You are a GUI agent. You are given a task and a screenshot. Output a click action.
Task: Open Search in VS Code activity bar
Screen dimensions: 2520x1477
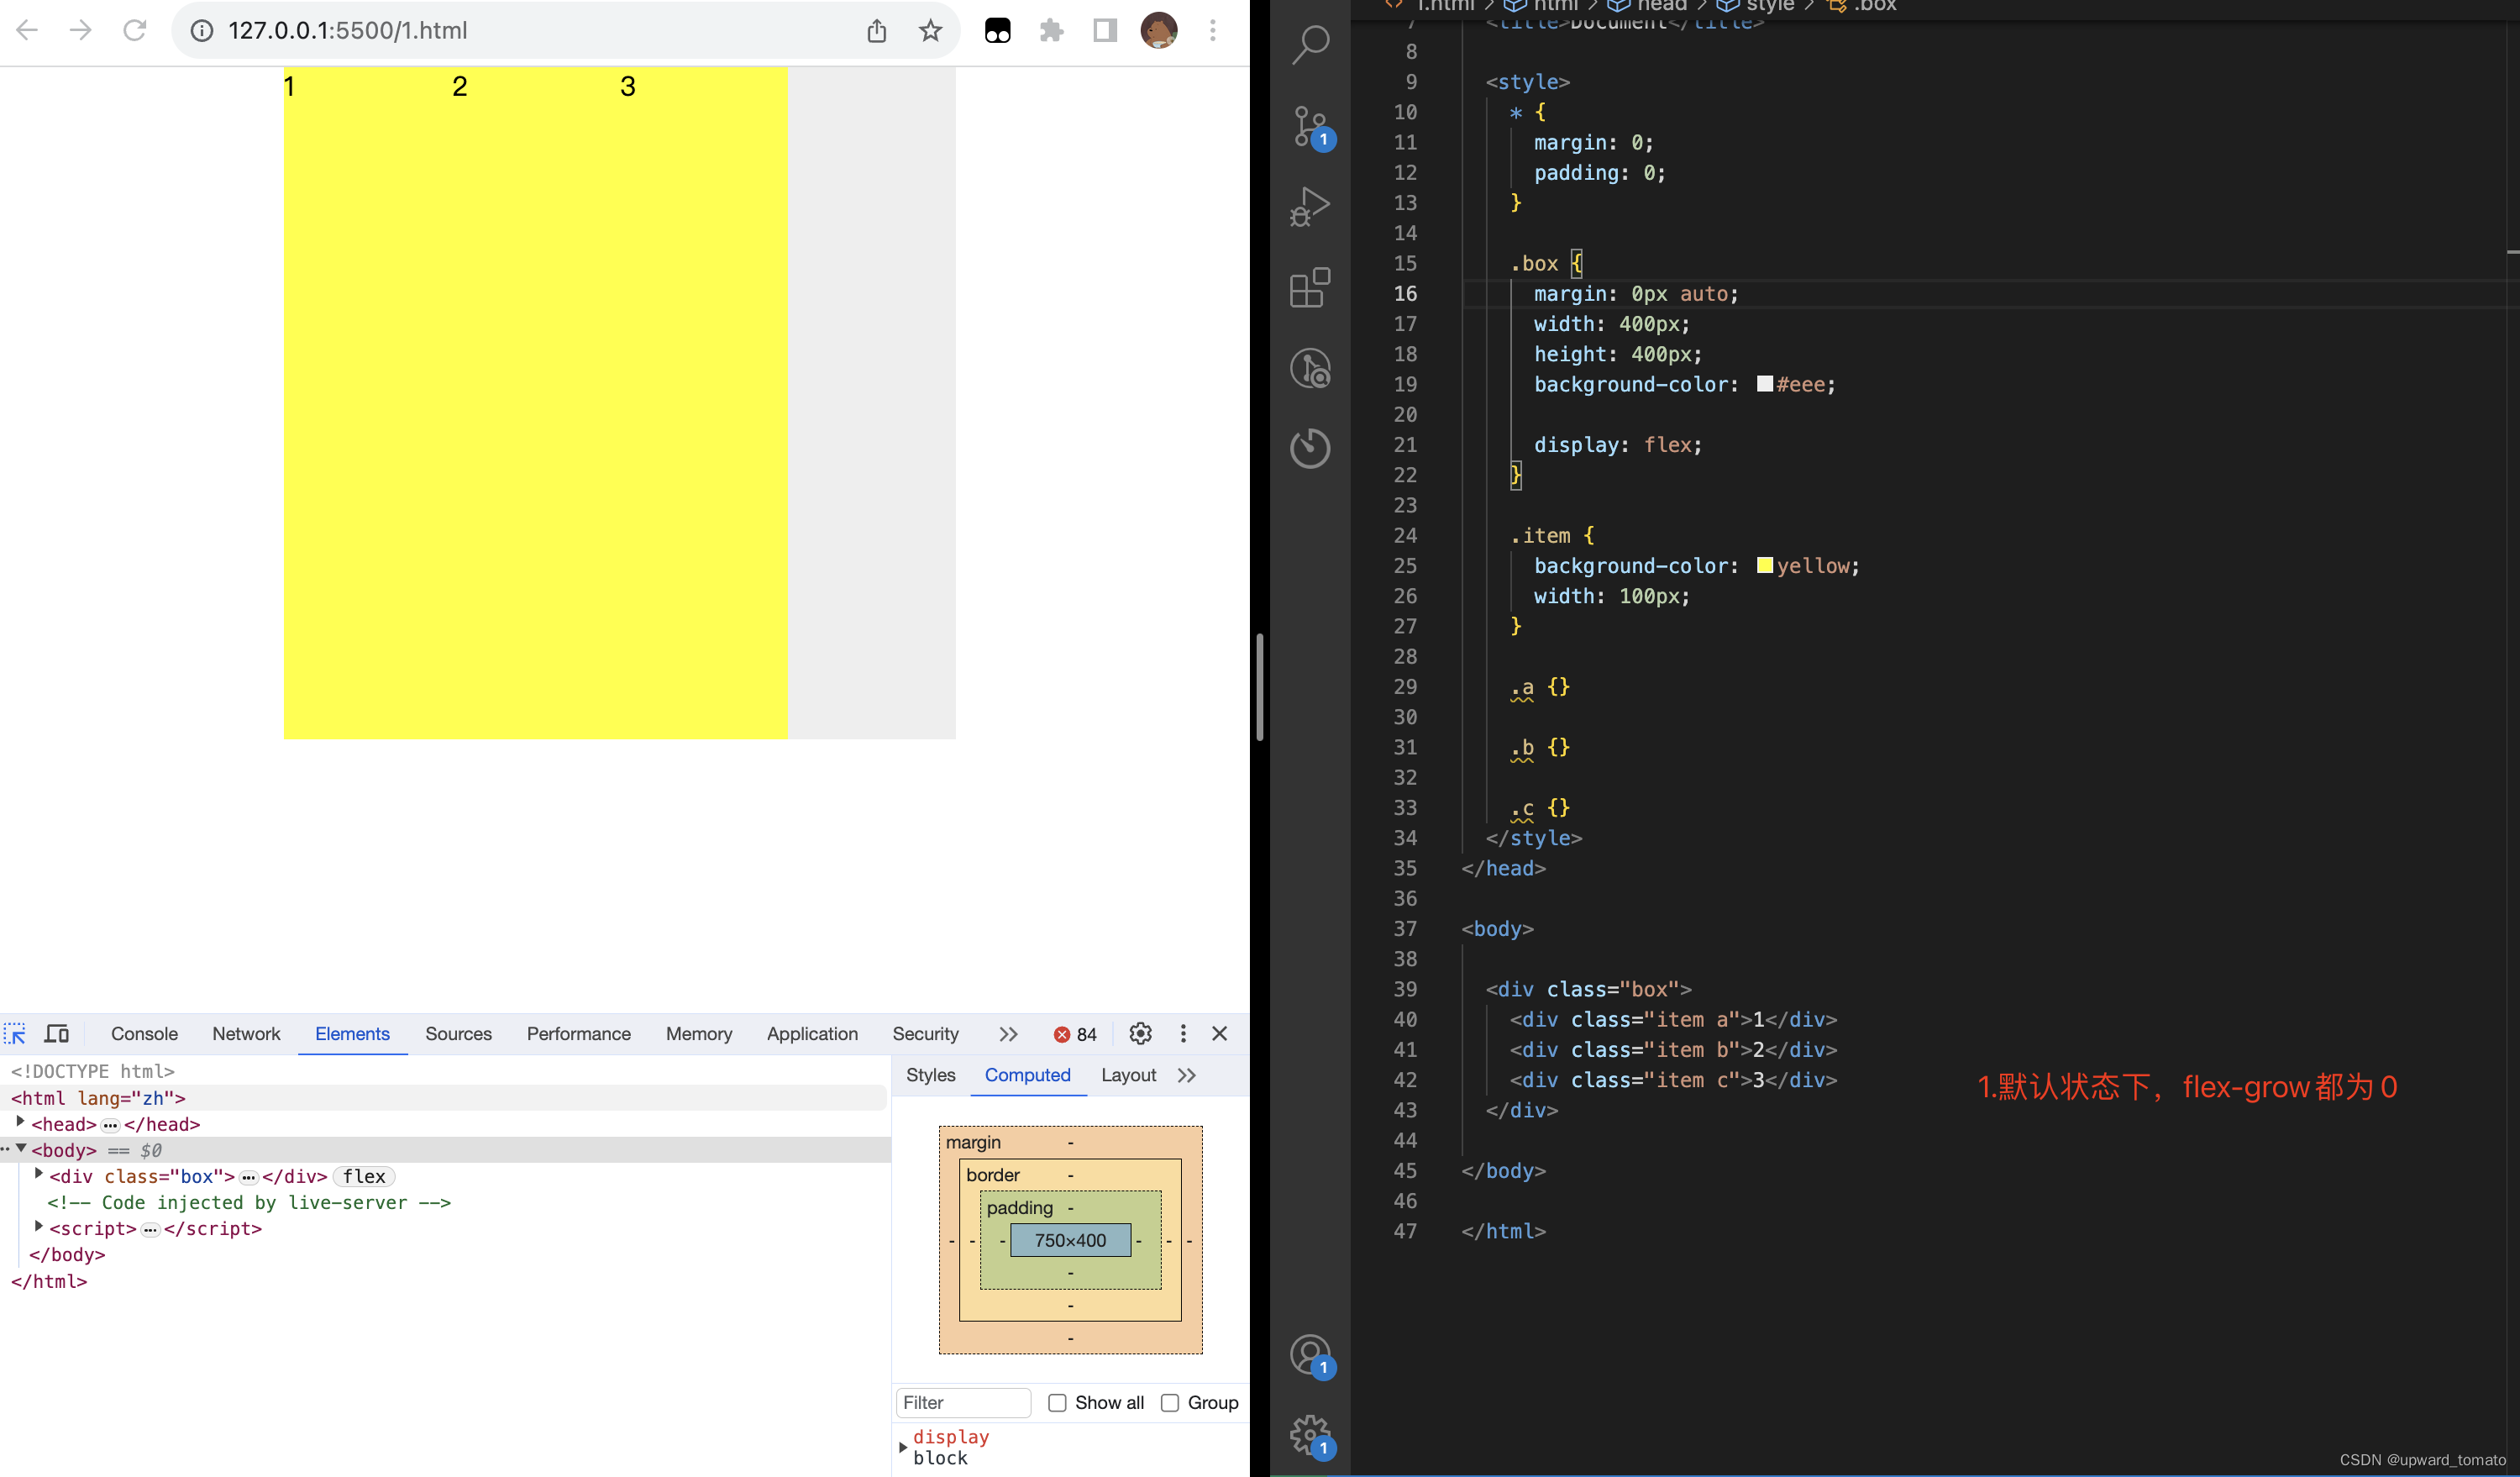click(x=1310, y=45)
